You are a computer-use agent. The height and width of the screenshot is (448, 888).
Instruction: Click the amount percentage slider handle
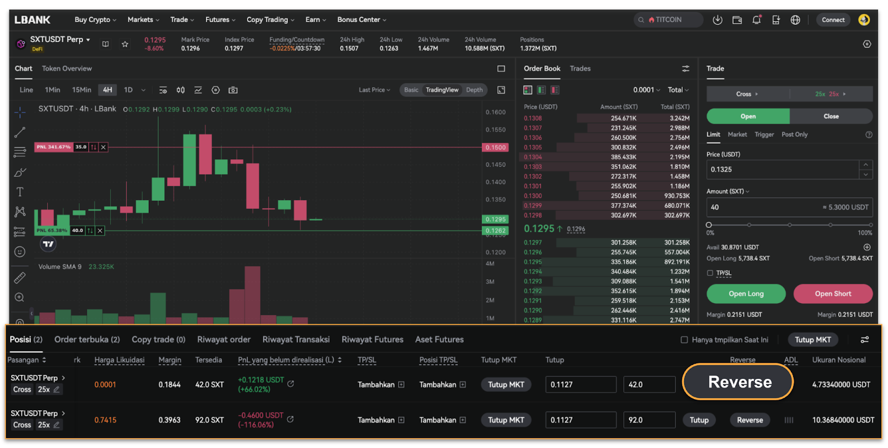pyautogui.click(x=709, y=225)
